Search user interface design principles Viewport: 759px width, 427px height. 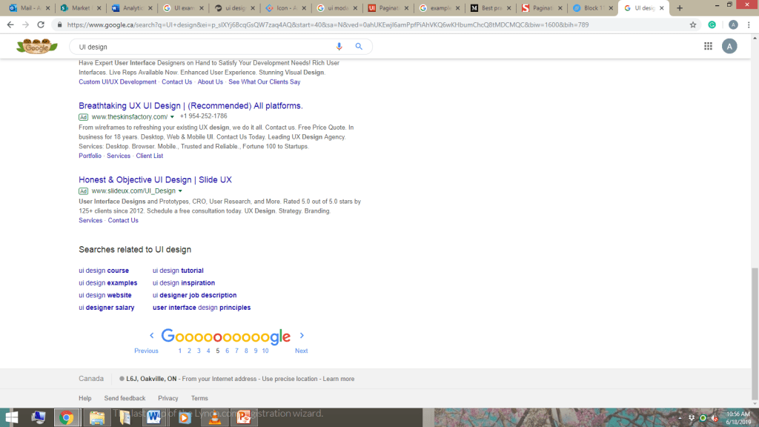pyautogui.click(x=202, y=308)
